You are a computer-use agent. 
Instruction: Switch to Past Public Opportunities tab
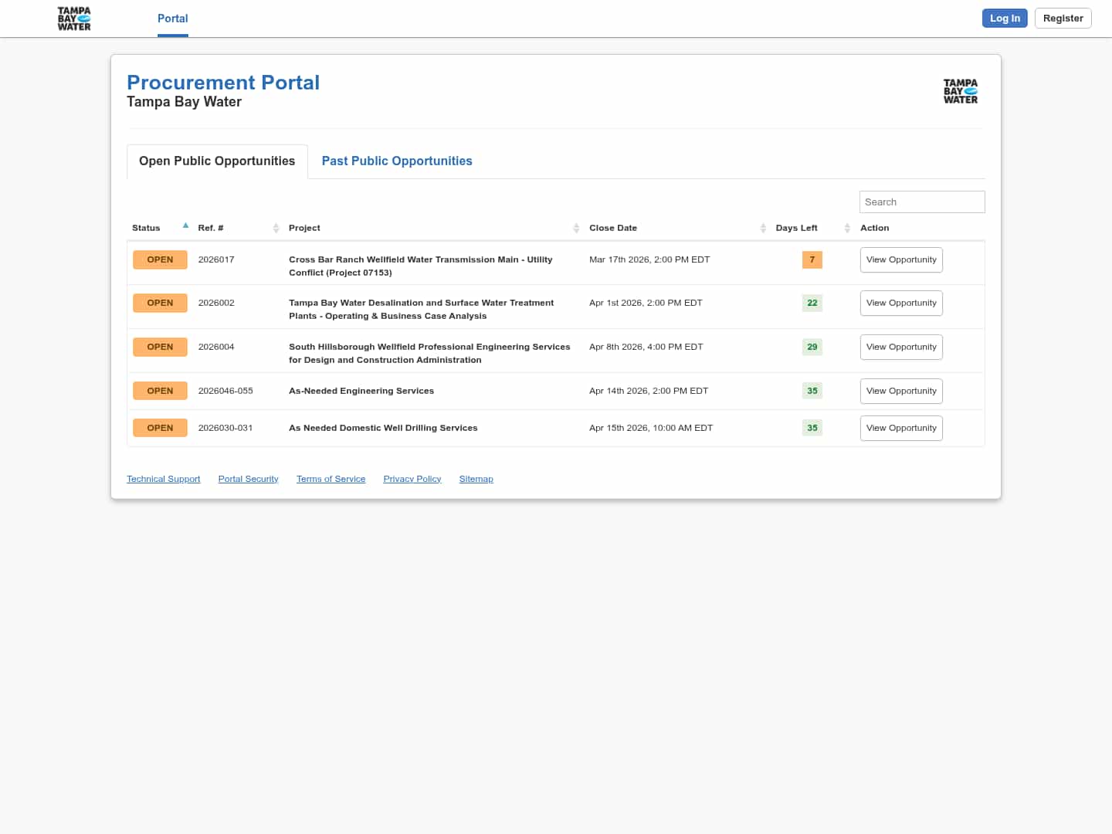pos(396,161)
